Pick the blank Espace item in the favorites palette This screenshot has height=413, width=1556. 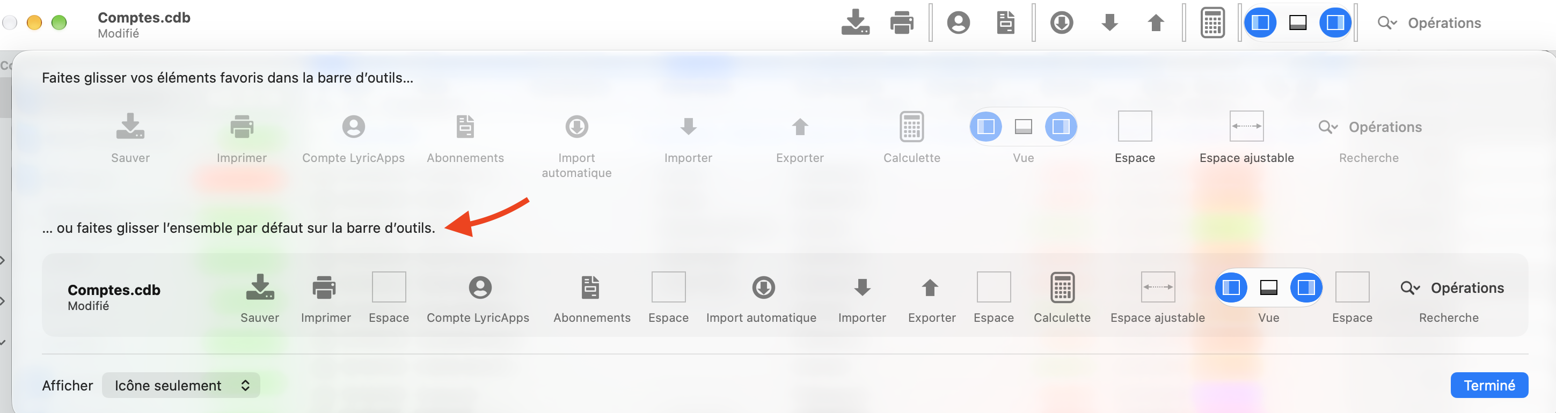pos(1135,138)
